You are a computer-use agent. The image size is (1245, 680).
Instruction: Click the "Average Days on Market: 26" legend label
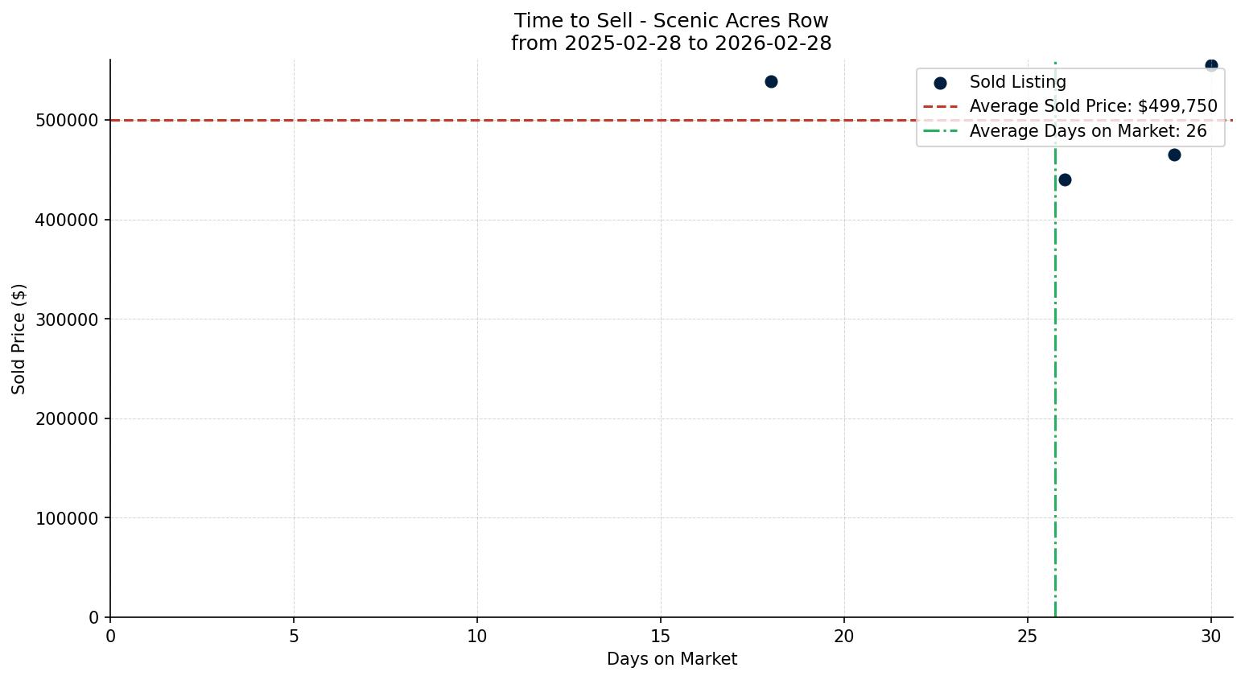(1087, 131)
